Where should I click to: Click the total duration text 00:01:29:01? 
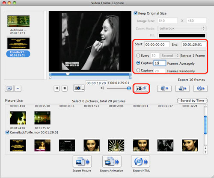(x=120, y=83)
